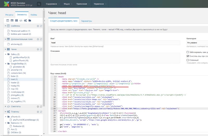The image size is (208, 136).
Task: Toggle Очистить кэш при сохранении checkbox
Action: [187, 56]
